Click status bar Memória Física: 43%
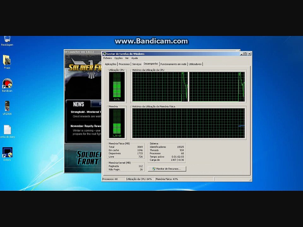This screenshot has height=227, width=303. (167, 179)
